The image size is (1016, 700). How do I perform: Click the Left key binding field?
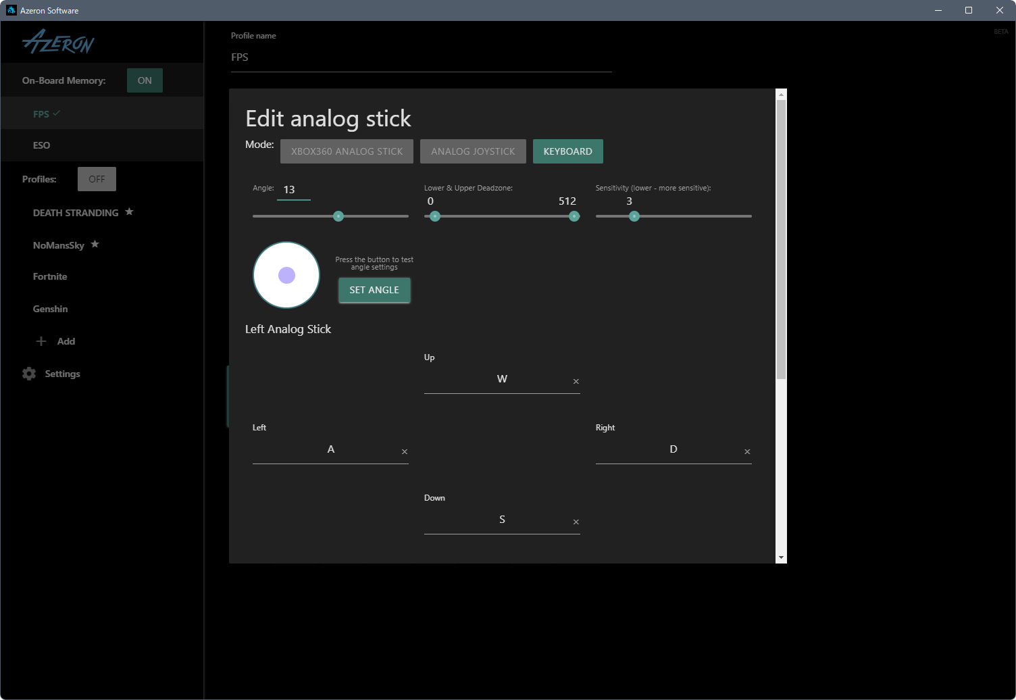[330, 450]
